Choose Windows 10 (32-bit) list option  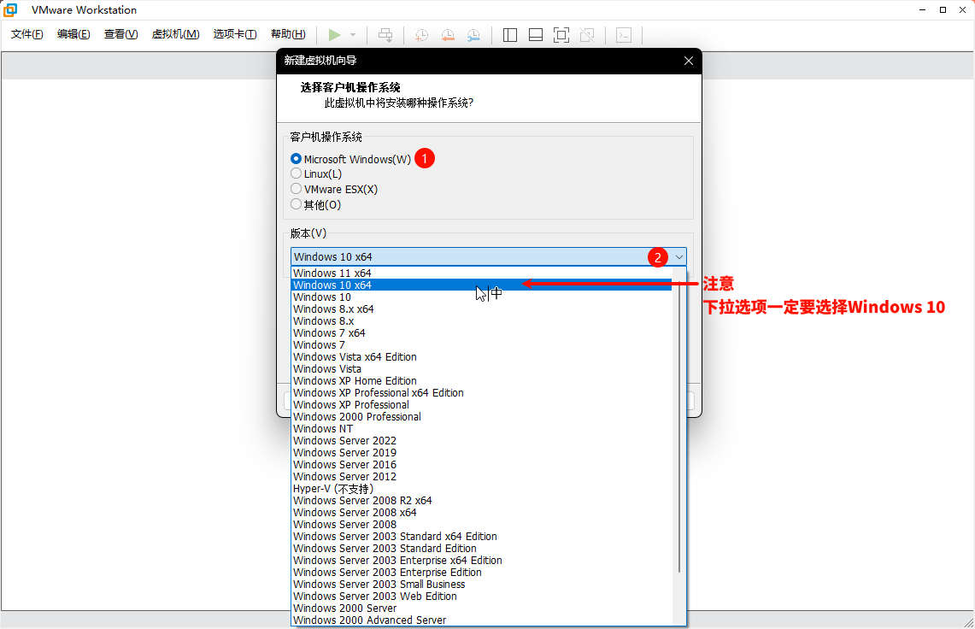[481, 297]
